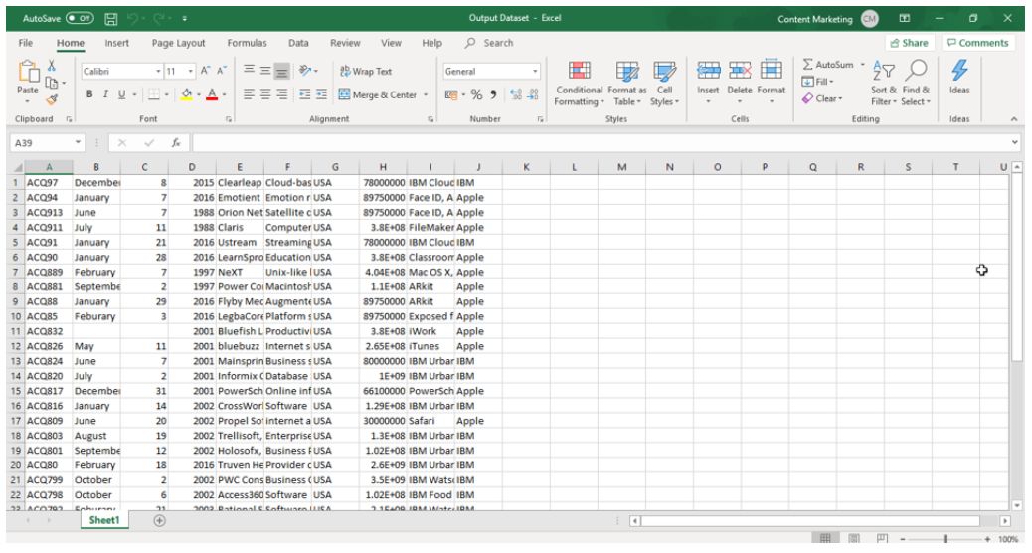Click Merge & Center button
The image size is (1032, 553).
pyautogui.click(x=378, y=94)
